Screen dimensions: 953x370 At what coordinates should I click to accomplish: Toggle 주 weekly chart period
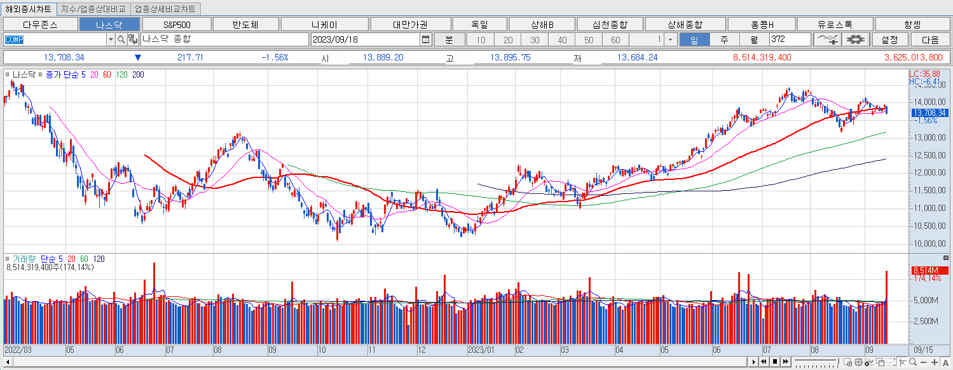(x=724, y=39)
